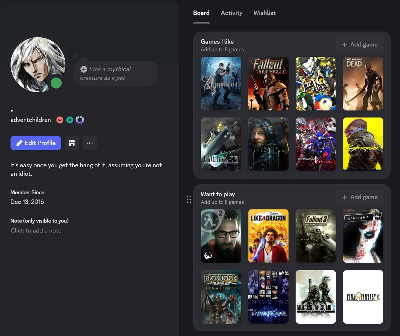Click the bio text about getting the hang of it
Viewport: 400px width, 336px height.
(86, 170)
